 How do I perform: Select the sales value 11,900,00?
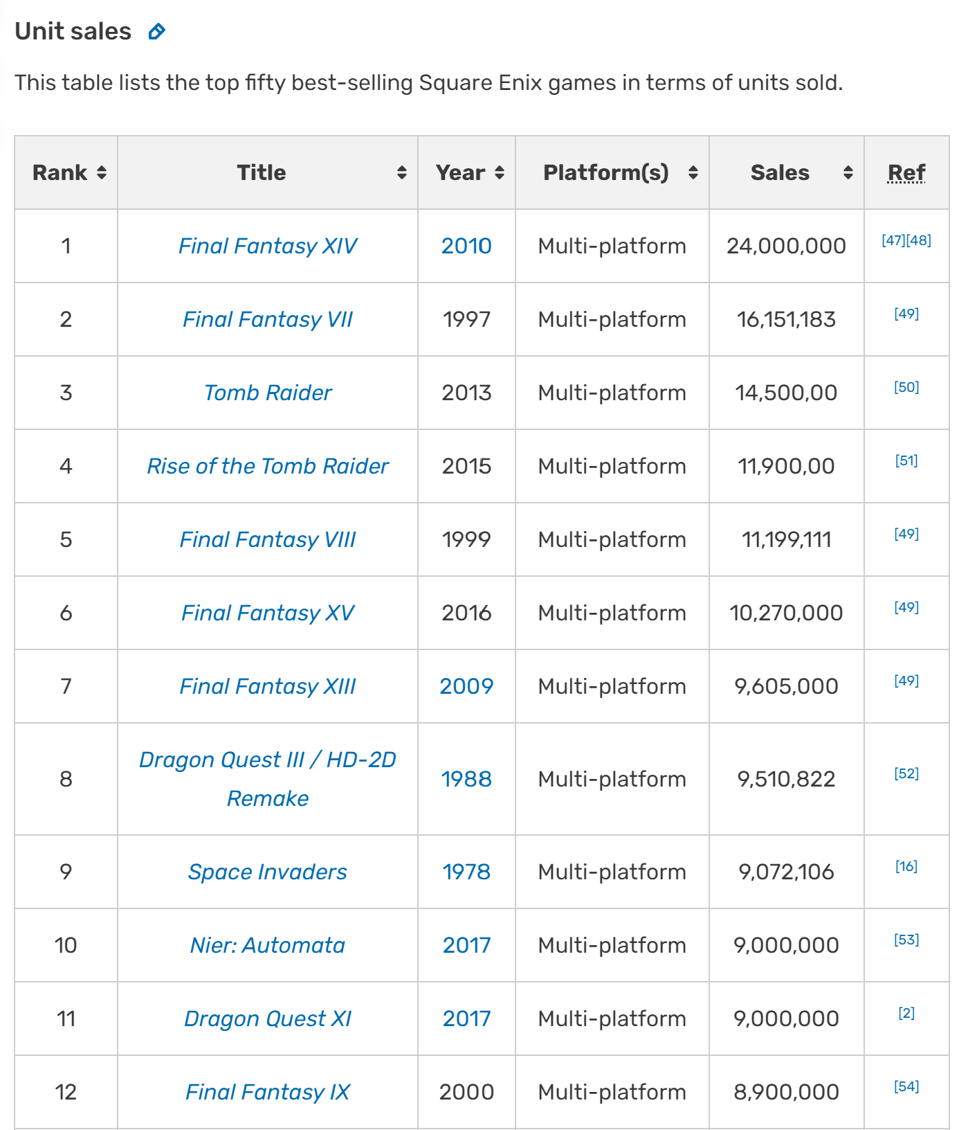tap(786, 466)
